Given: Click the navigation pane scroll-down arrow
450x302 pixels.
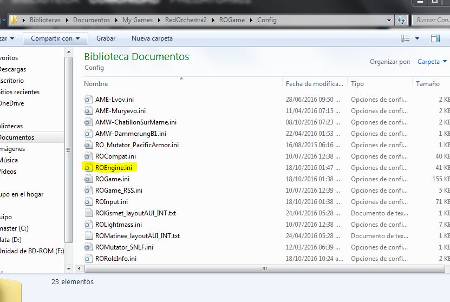Looking at the screenshot, I should (x=69, y=269).
